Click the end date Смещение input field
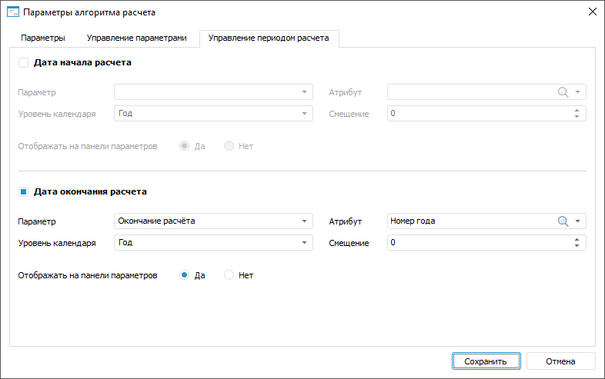605x379 pixels. click(477, 243)
